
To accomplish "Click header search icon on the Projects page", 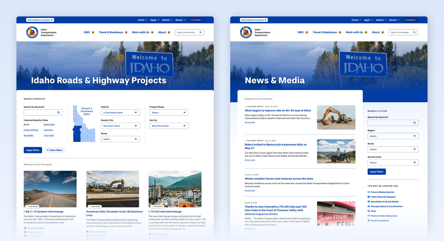I will coord(201,32).
